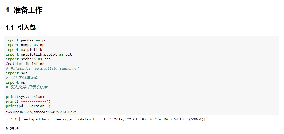Click the cell prompt colon at left
This screenshot has width=284, height=134.
[x=2, y=40]
